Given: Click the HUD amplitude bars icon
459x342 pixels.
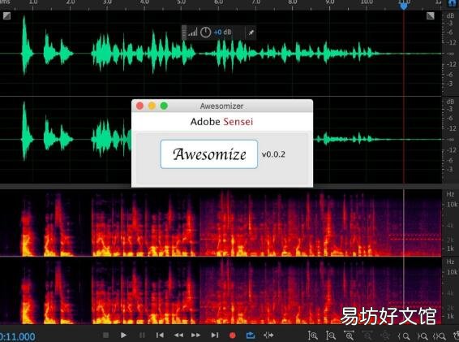Looking at the screenshot, I should [x=193, y=32].
